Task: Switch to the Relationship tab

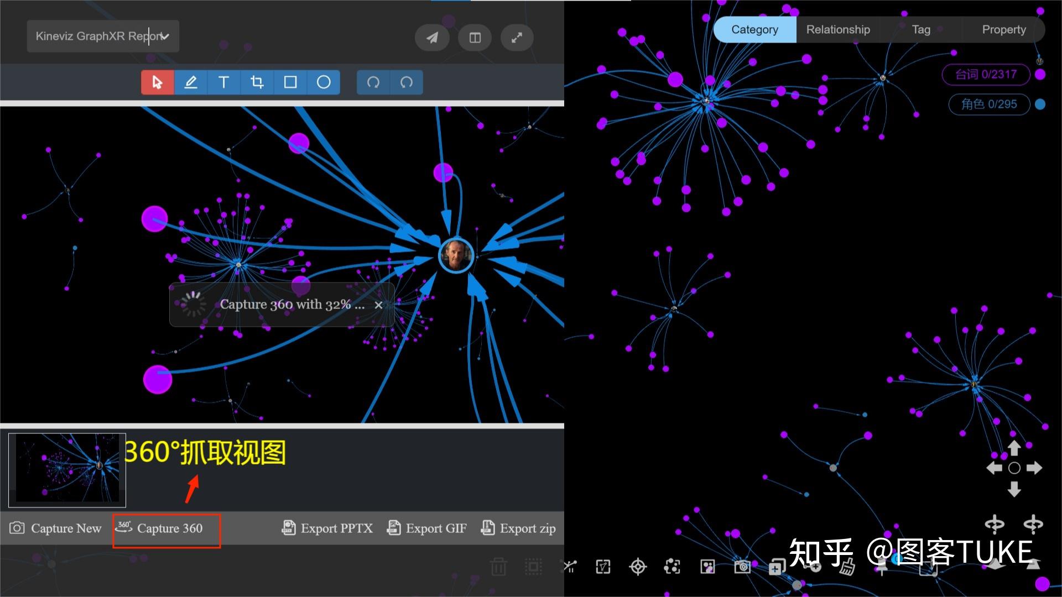Action: coord(837,30)
